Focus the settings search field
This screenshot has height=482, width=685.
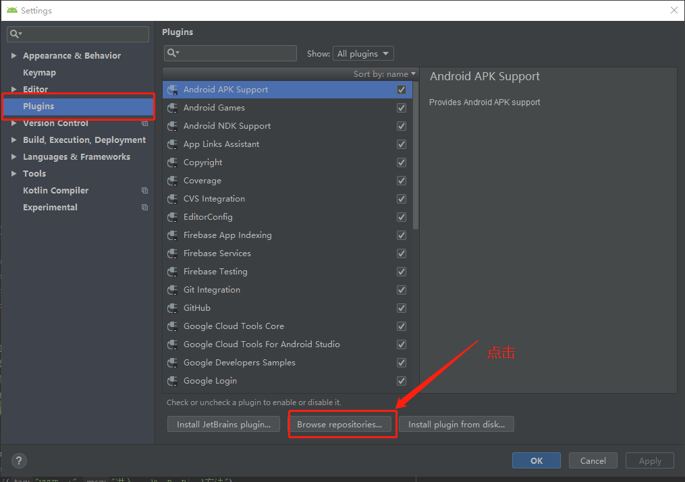point(78,34)
